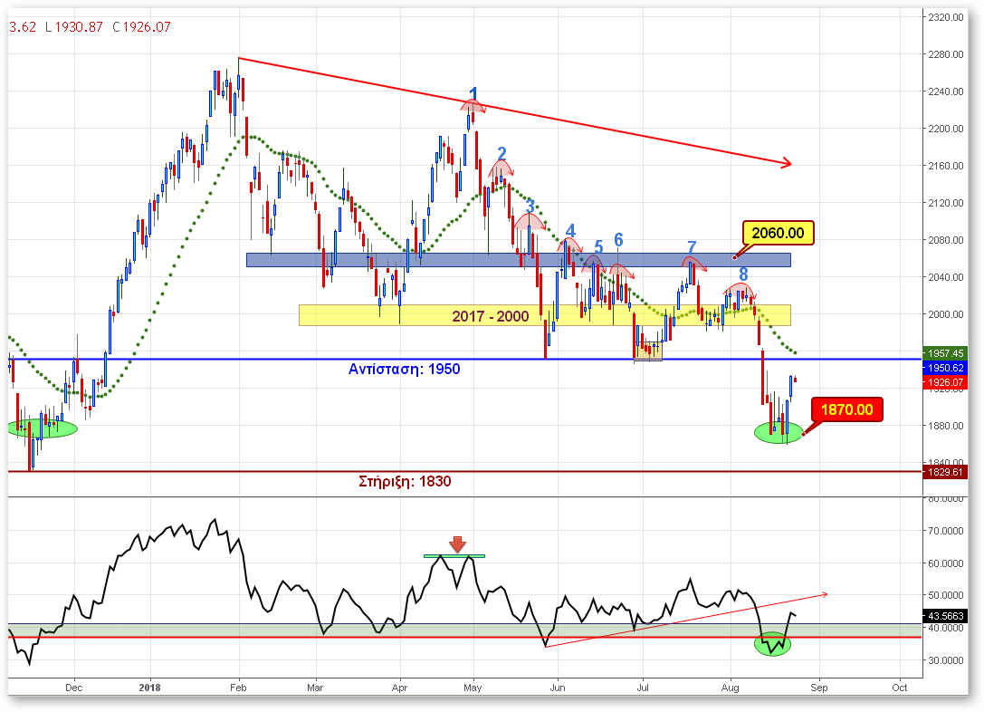Click the 'Dec' label on time axis
This screenshot has height=712, width=984.
(73, 688)
